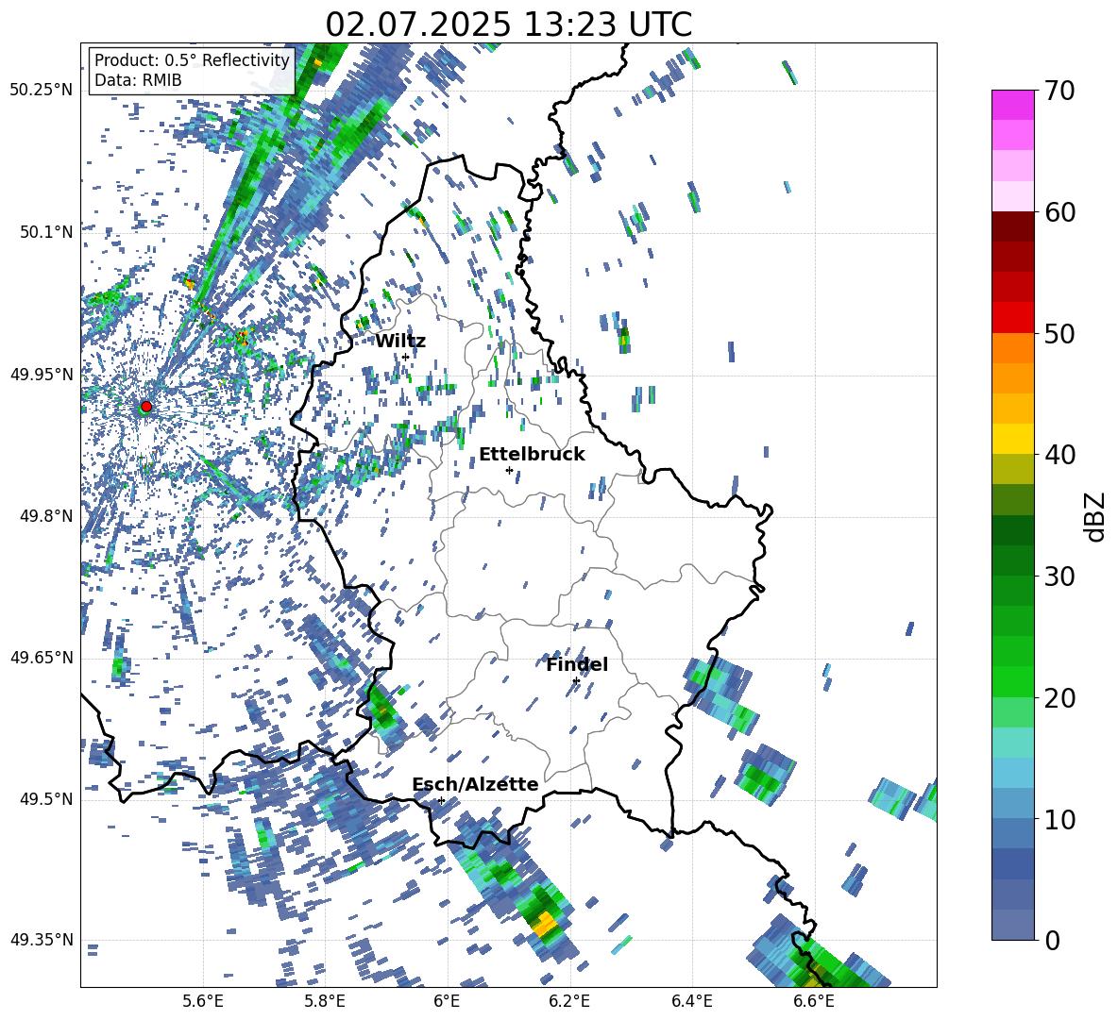Image resolution: width=1118 pixels, height=1020 pixels.
Task: Select the Findel city label
Action: [x=577, y=664]
